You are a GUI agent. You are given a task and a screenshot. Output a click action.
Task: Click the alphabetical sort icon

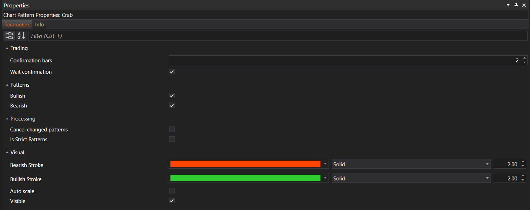point(21,36)
